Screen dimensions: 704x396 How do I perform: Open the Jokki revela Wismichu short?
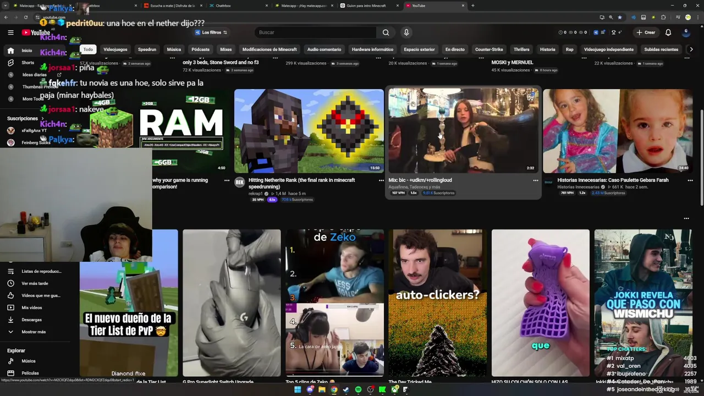(x=643, y=303)
